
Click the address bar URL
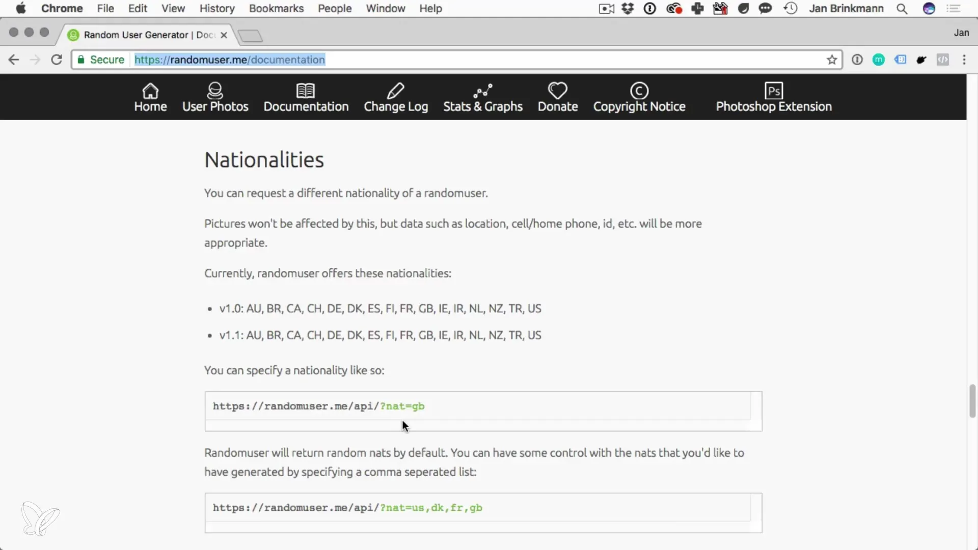point(230,60)
